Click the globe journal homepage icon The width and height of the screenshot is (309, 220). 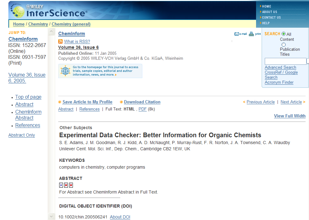click(x=65, y=71)
